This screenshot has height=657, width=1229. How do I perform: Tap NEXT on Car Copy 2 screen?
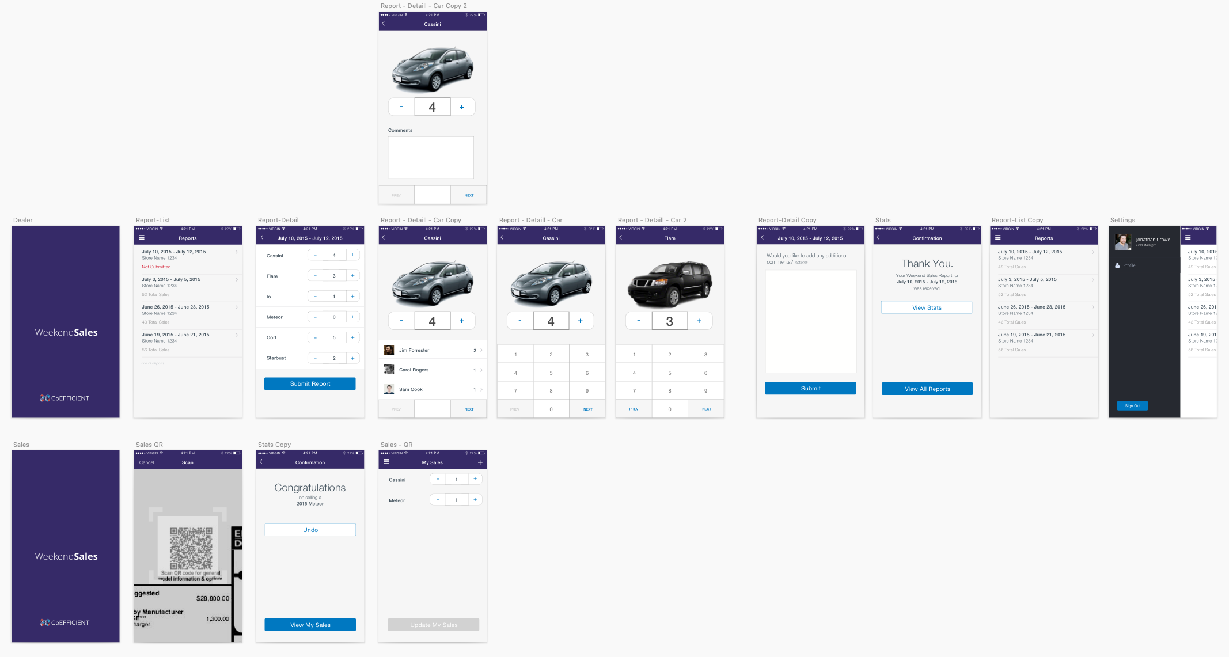click(x=469, y=195)
